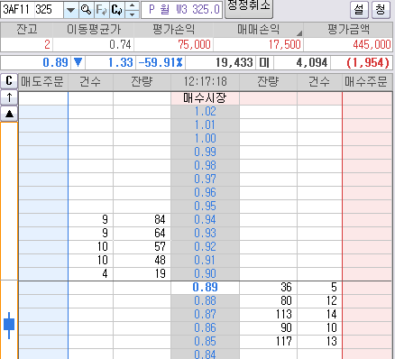The height and width of the screenshot is (359, 395).
Task: Select price 0.99 in the ladder
Action: [205, 152]
